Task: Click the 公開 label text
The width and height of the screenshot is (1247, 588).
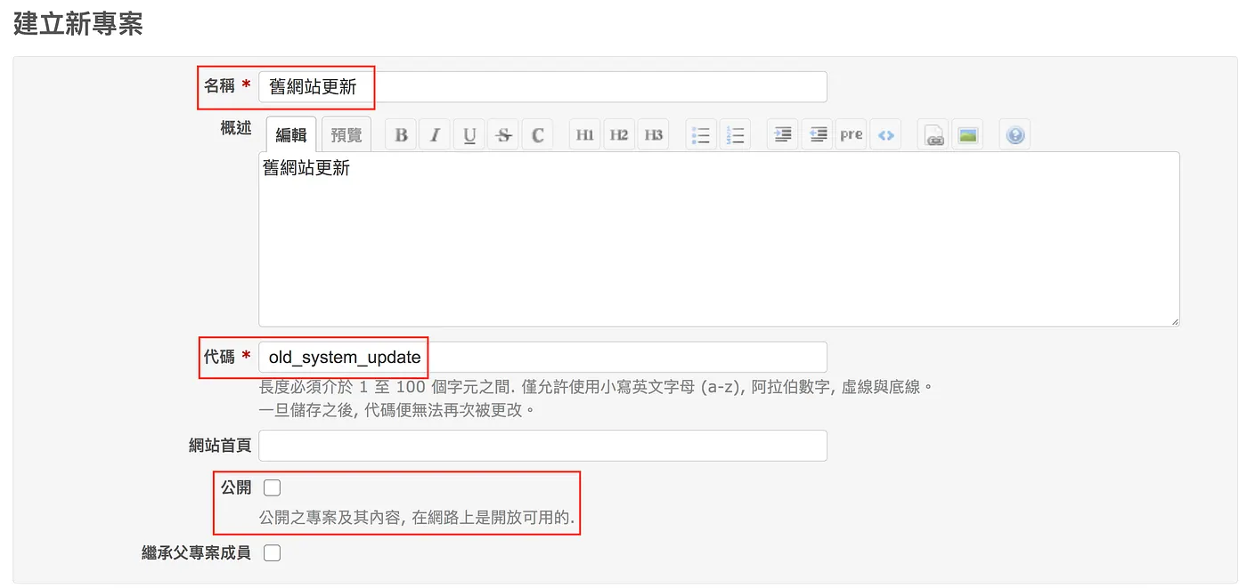Action: pyautogui.click(x=236, y=487)
